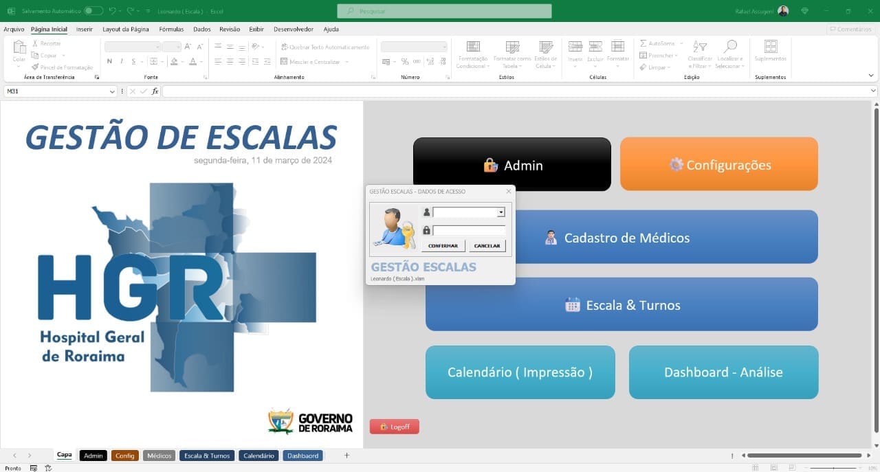Click the Localizar e Selecionar magnifier
Viewport: 880px width, 472px height.
730,47
